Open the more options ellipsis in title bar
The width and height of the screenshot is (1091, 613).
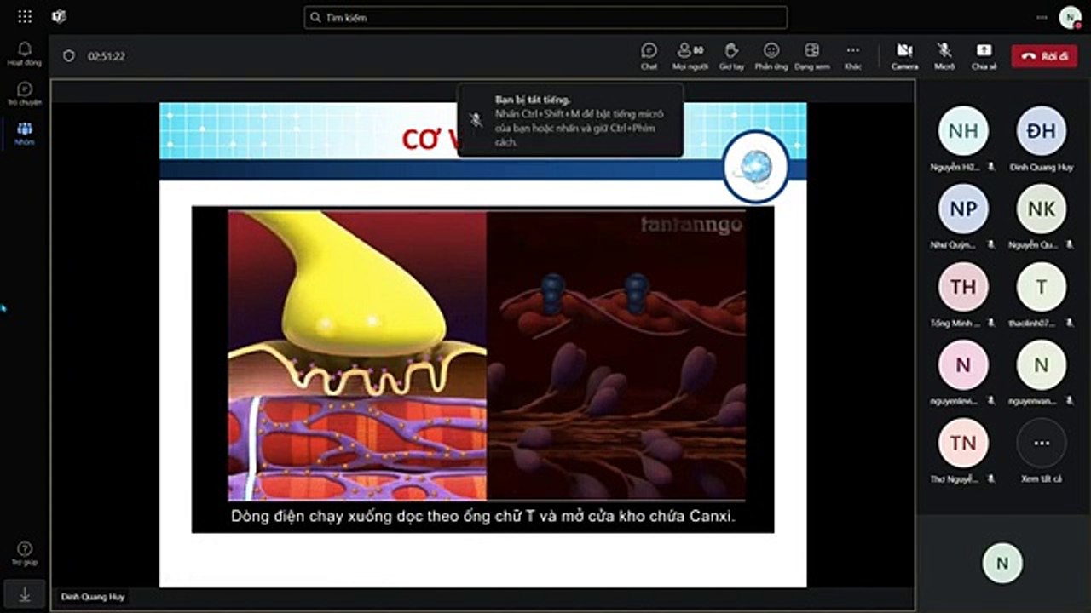point(1042,17)
